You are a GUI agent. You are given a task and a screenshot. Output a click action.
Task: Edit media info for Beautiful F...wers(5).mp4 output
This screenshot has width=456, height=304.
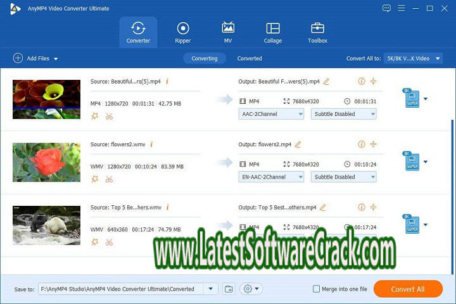362,81
